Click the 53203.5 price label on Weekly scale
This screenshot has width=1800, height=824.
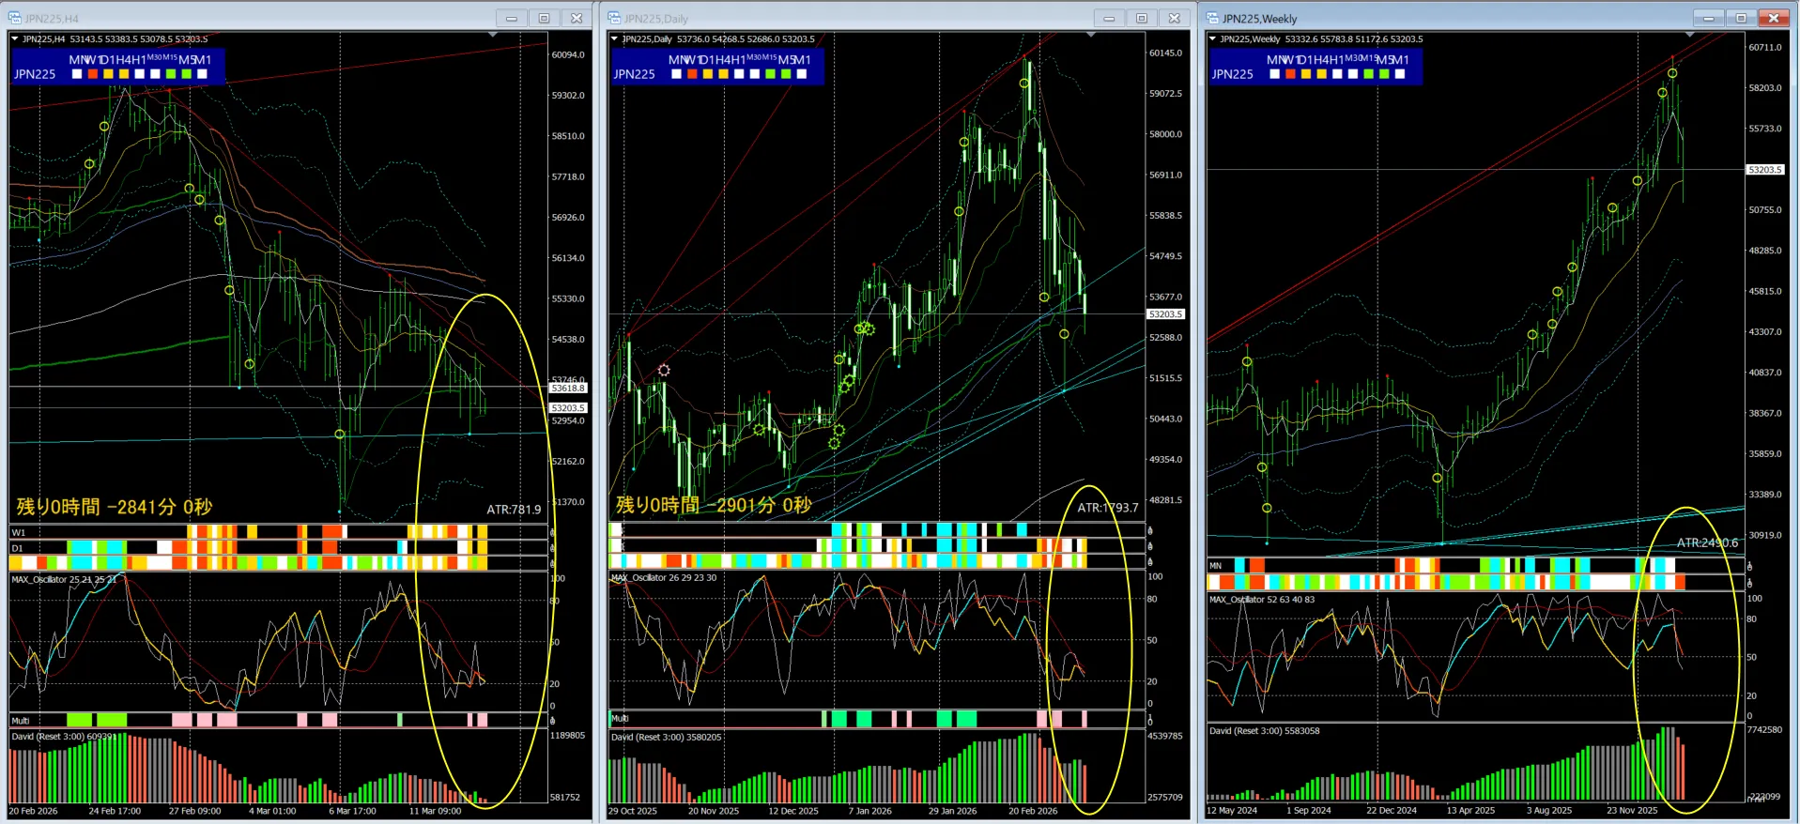pyautogui.click(x=1765, y=170)
